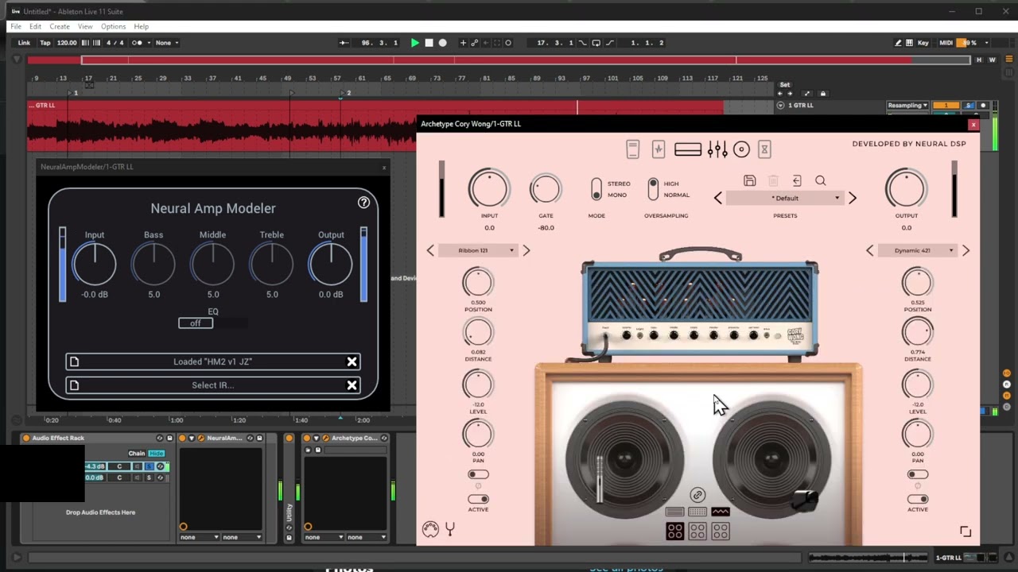The width and height of the screenshot is (1018, 572).
Task: Save preset with floppy disk icon
Action: pyautogui.click(x=749, y=181)
